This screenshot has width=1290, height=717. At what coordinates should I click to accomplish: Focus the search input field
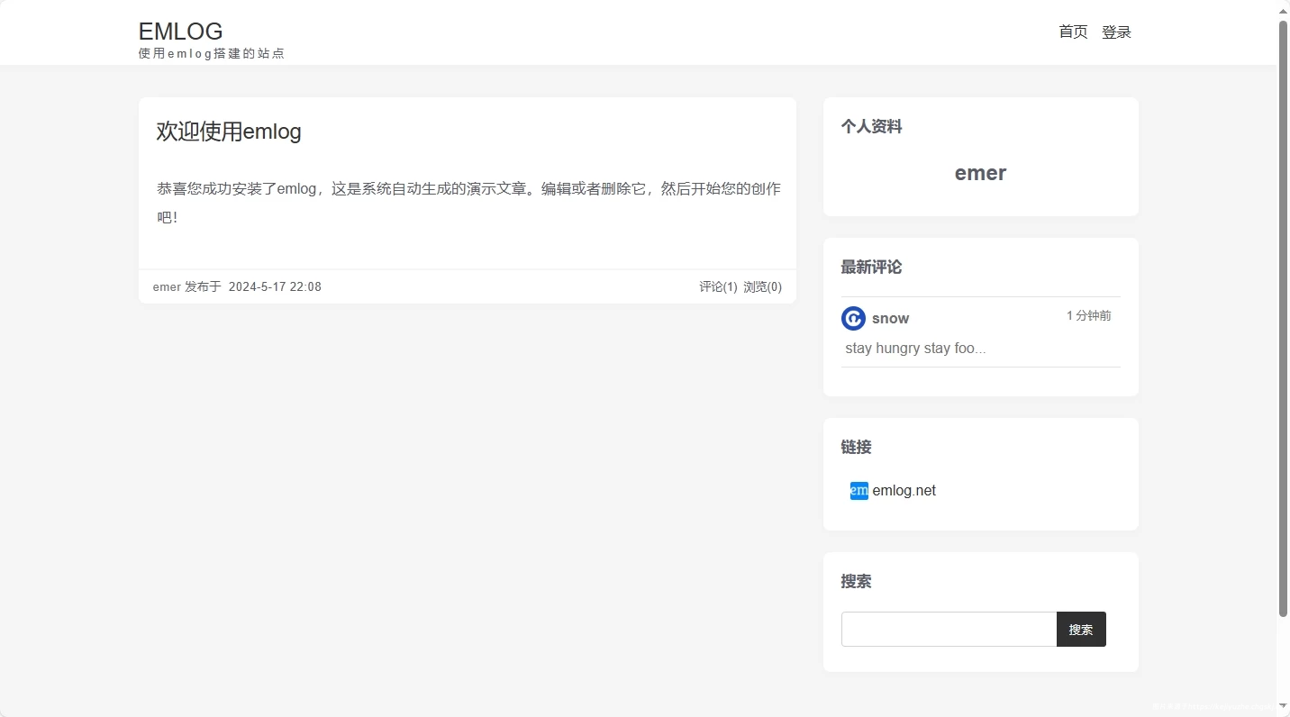[x=949, y=630]
